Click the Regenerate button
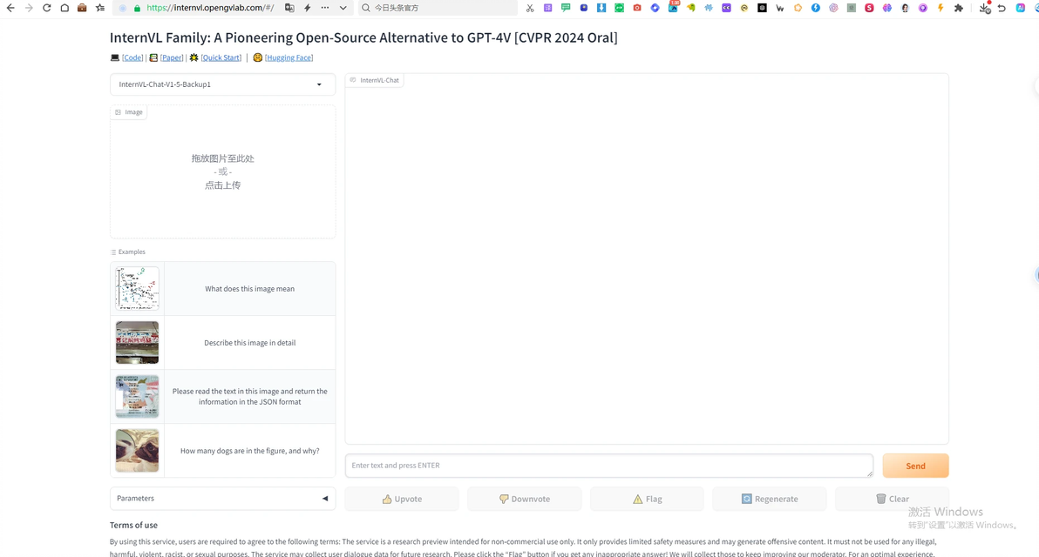 pos(769,499)
